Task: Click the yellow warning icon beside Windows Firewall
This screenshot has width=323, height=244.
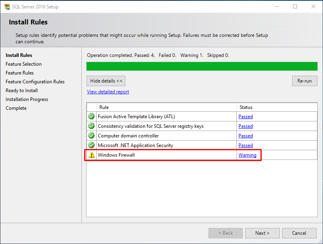Action: click(91, 155)
